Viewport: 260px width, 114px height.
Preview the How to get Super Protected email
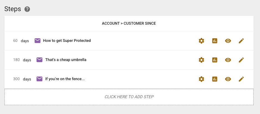click(x=228, y=41)
